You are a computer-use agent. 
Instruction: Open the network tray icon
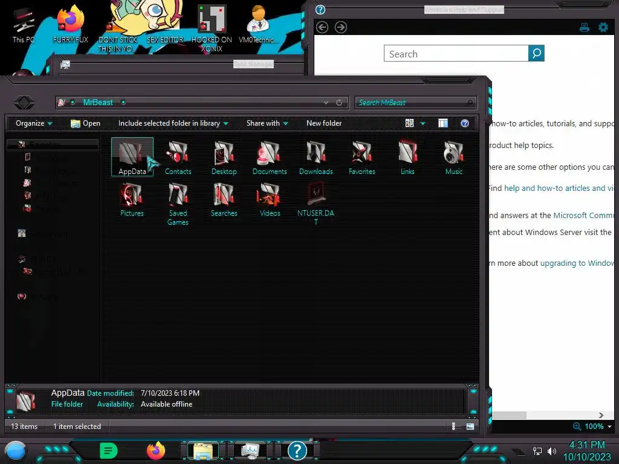[x=537, y=451]
